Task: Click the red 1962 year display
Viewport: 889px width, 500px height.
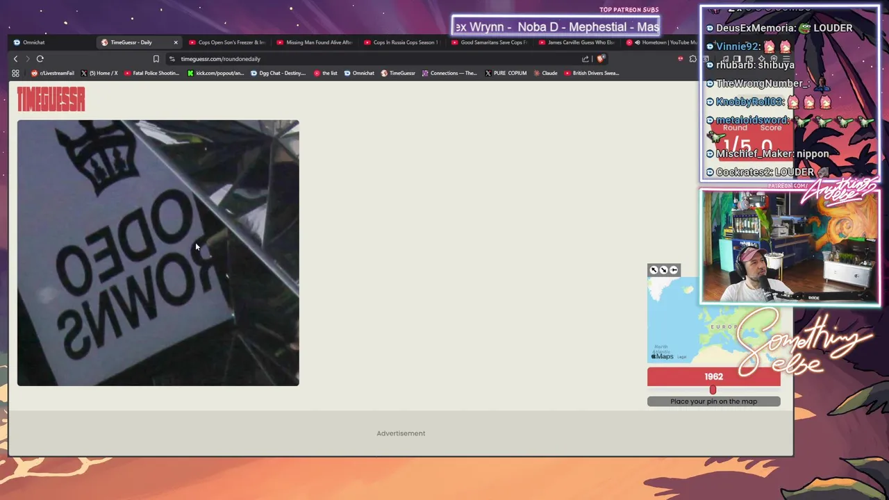Action: coord(714,376)
